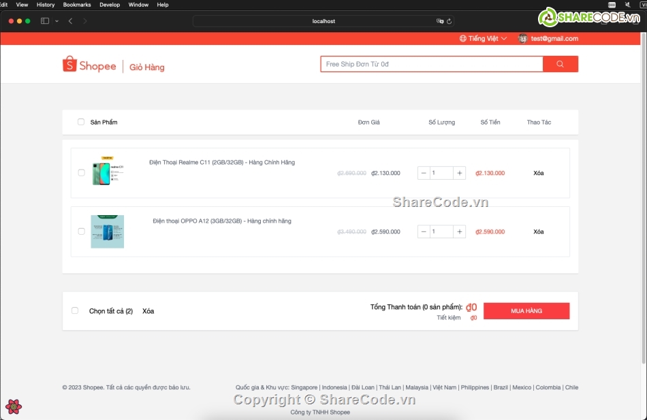Tick the checkbox for Realme C11 item
This screenshot has height=420, width=647.
81,172
